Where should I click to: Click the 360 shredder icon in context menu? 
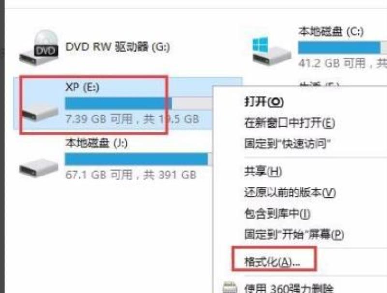(x=229, y=288)
